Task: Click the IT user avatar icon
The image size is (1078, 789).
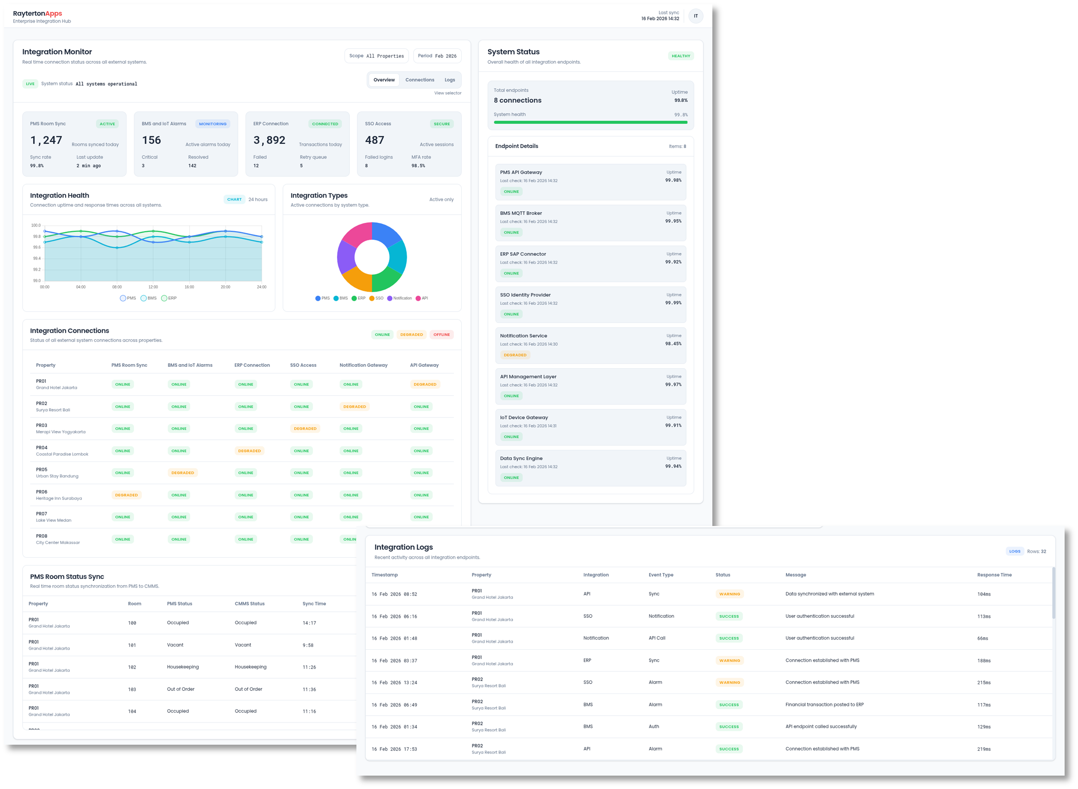Action: [x=696, y=16]
